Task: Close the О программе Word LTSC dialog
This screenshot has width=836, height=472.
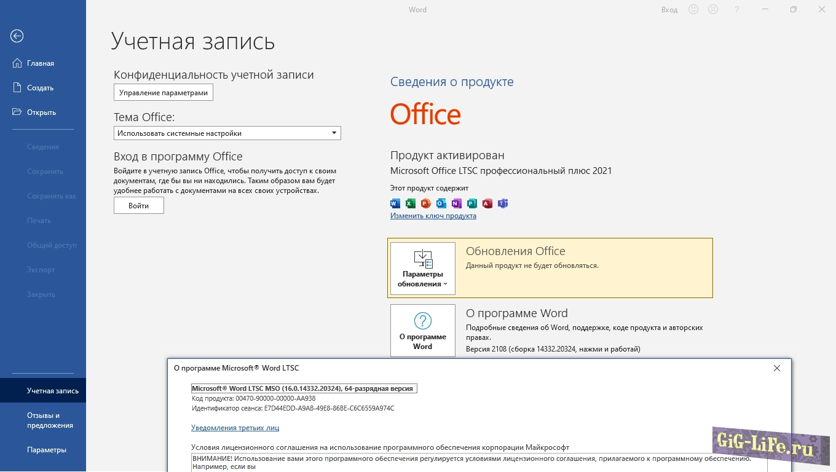Action: [777, 368]
